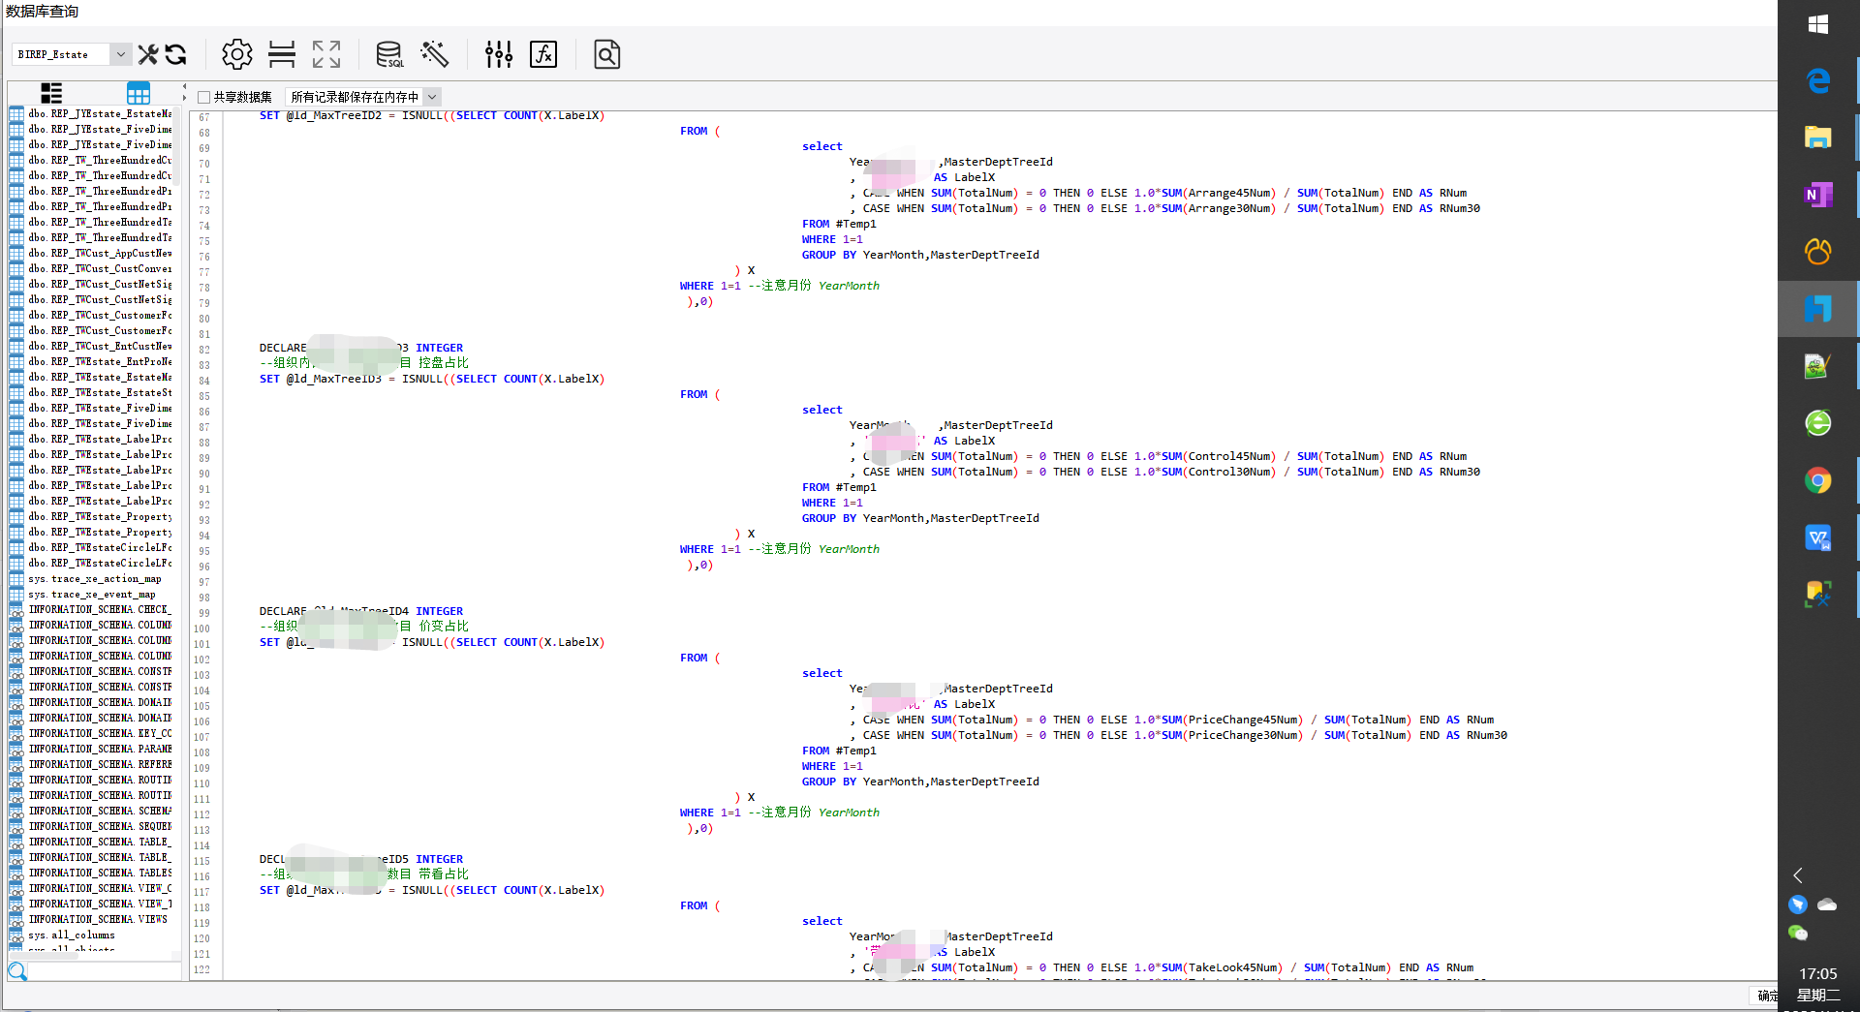This screenshot has height=1012, width=1860.
Task: Select sys.all_columns item
Action: pos(72,935)
